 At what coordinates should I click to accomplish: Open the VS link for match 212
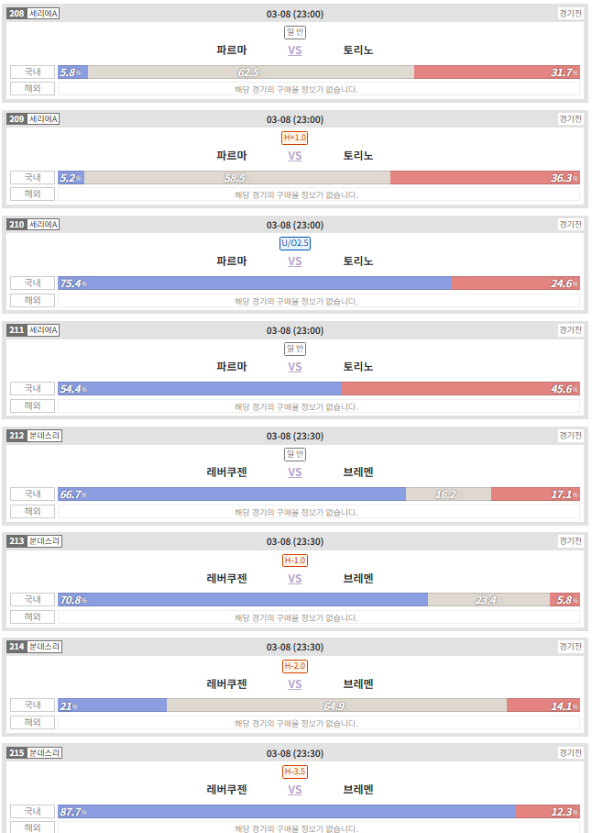(x=295, y=472)
